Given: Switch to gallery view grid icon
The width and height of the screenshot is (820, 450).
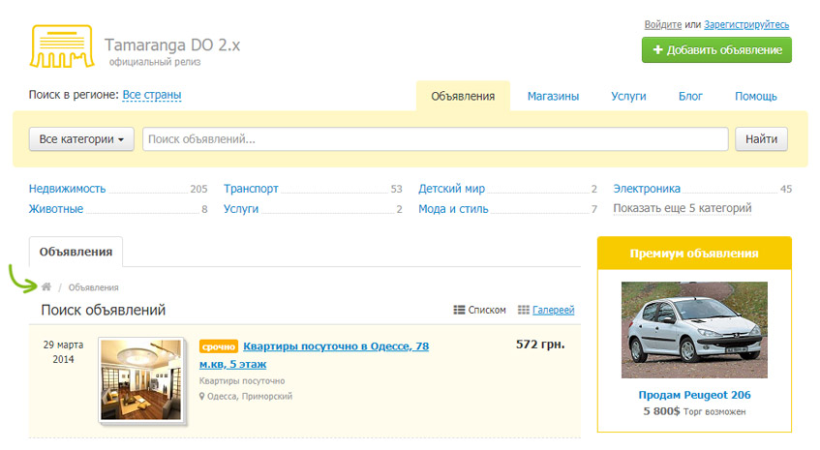Looking at the screenshot, I should 524,310.
